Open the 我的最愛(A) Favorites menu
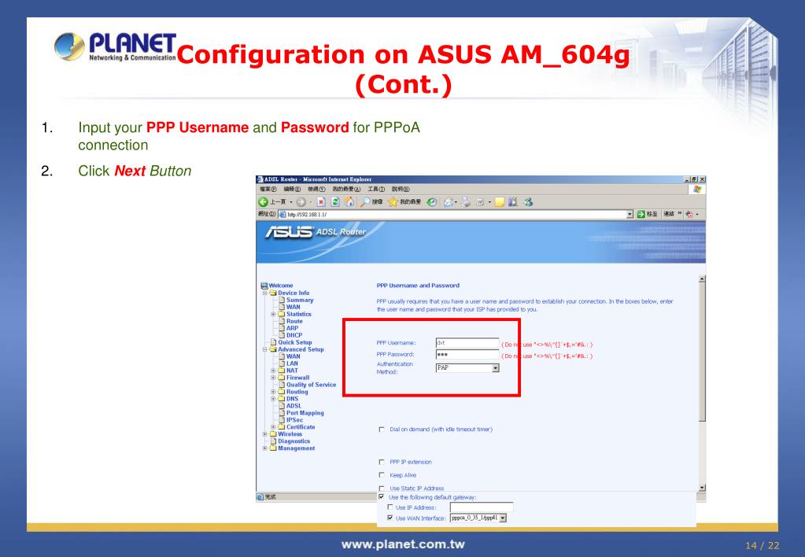The image size is (805, 557). tap(346, 189)
